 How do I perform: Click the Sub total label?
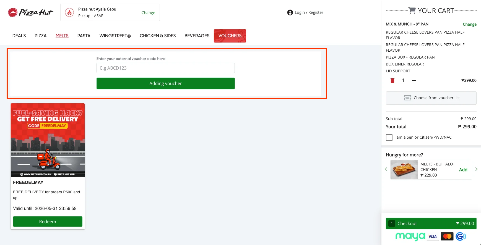click(394, 119)
